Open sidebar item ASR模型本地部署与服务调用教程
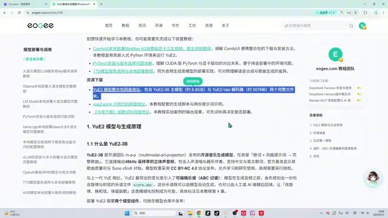Image resolution: width=388 pixels, height=218 pixels. [49, 193]
